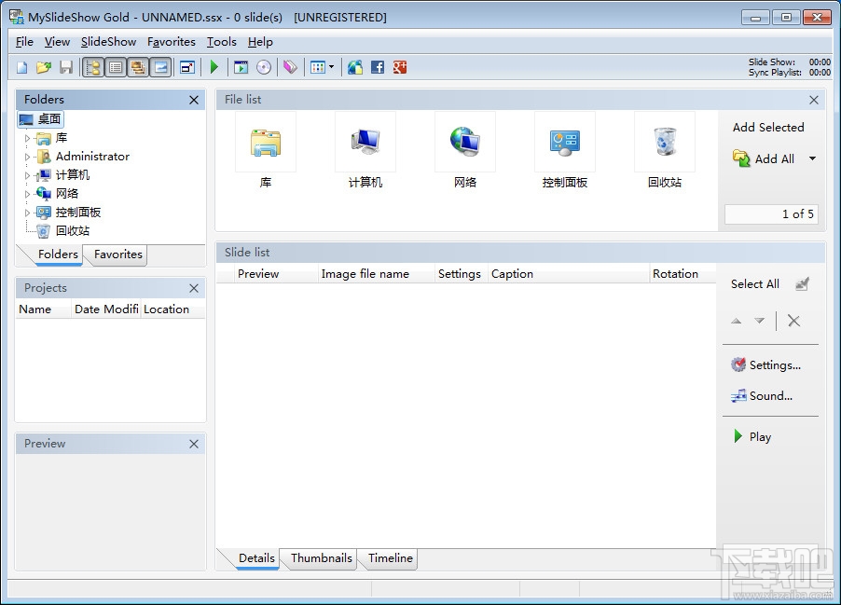Click the CD disc toolbar icon

(263, 67)
